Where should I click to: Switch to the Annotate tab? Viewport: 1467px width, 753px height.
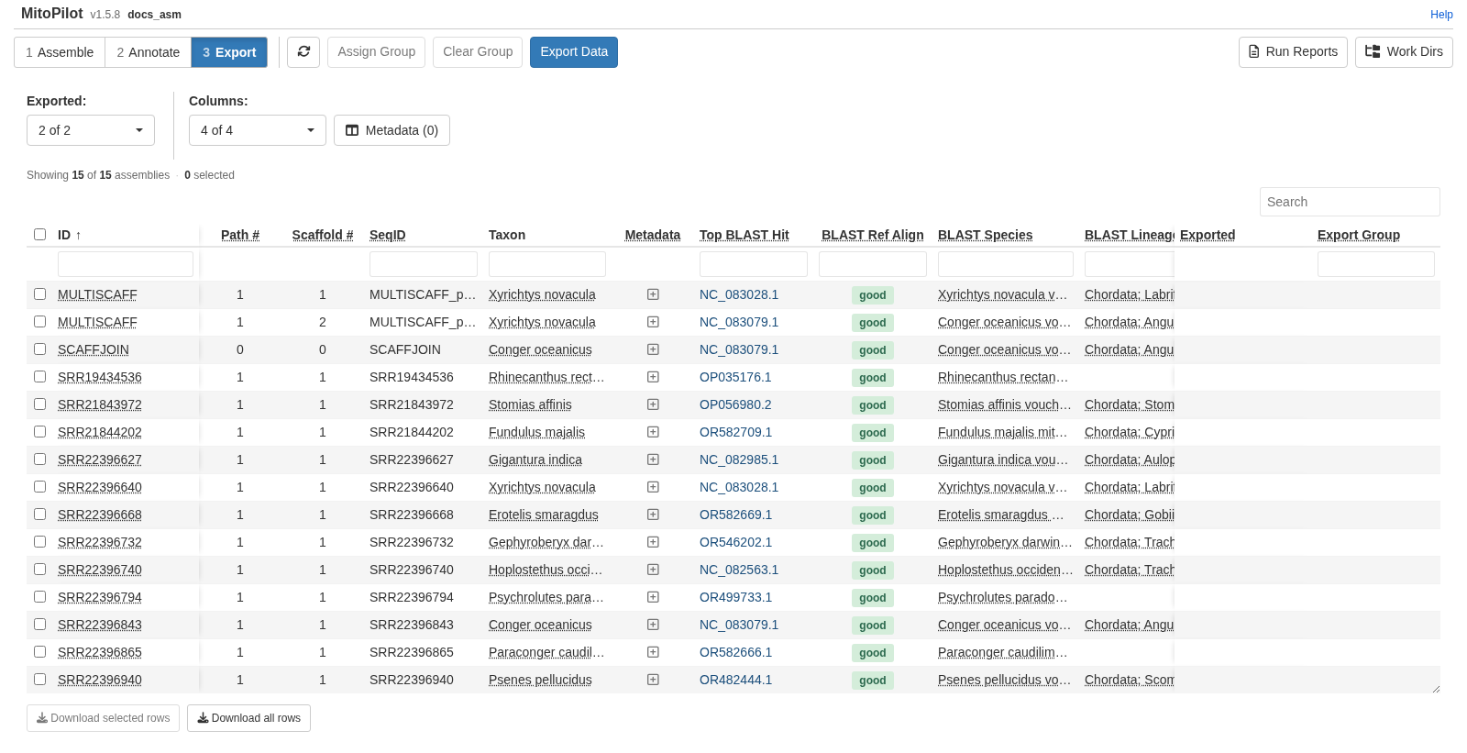[149, 52]
